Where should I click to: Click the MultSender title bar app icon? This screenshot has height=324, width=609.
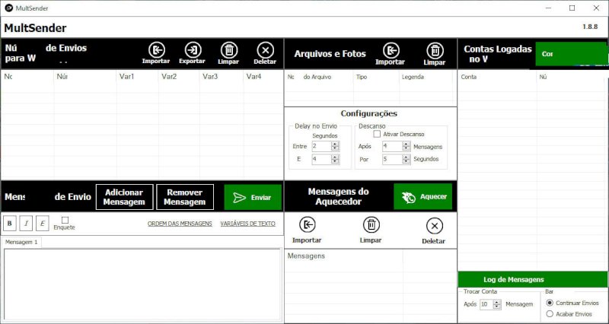(x=8, y=8)
